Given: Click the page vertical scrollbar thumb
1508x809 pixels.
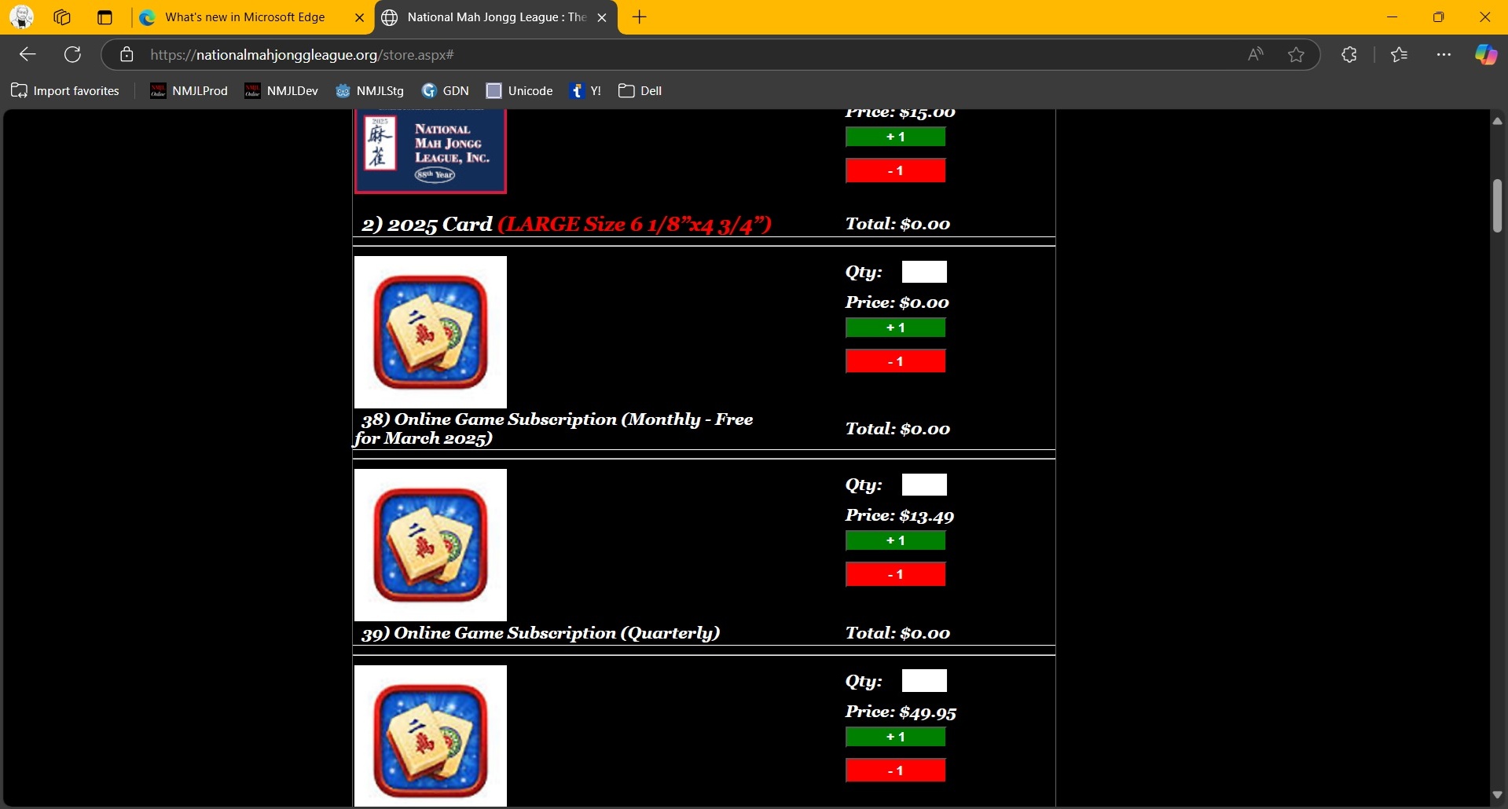Looking at the screenshot, I should 1497,206.
